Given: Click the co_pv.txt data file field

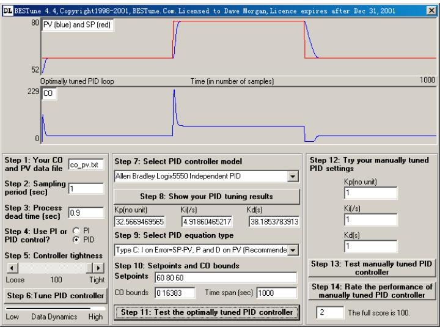Looking at the screenshot, I should [x=86, y=165].
